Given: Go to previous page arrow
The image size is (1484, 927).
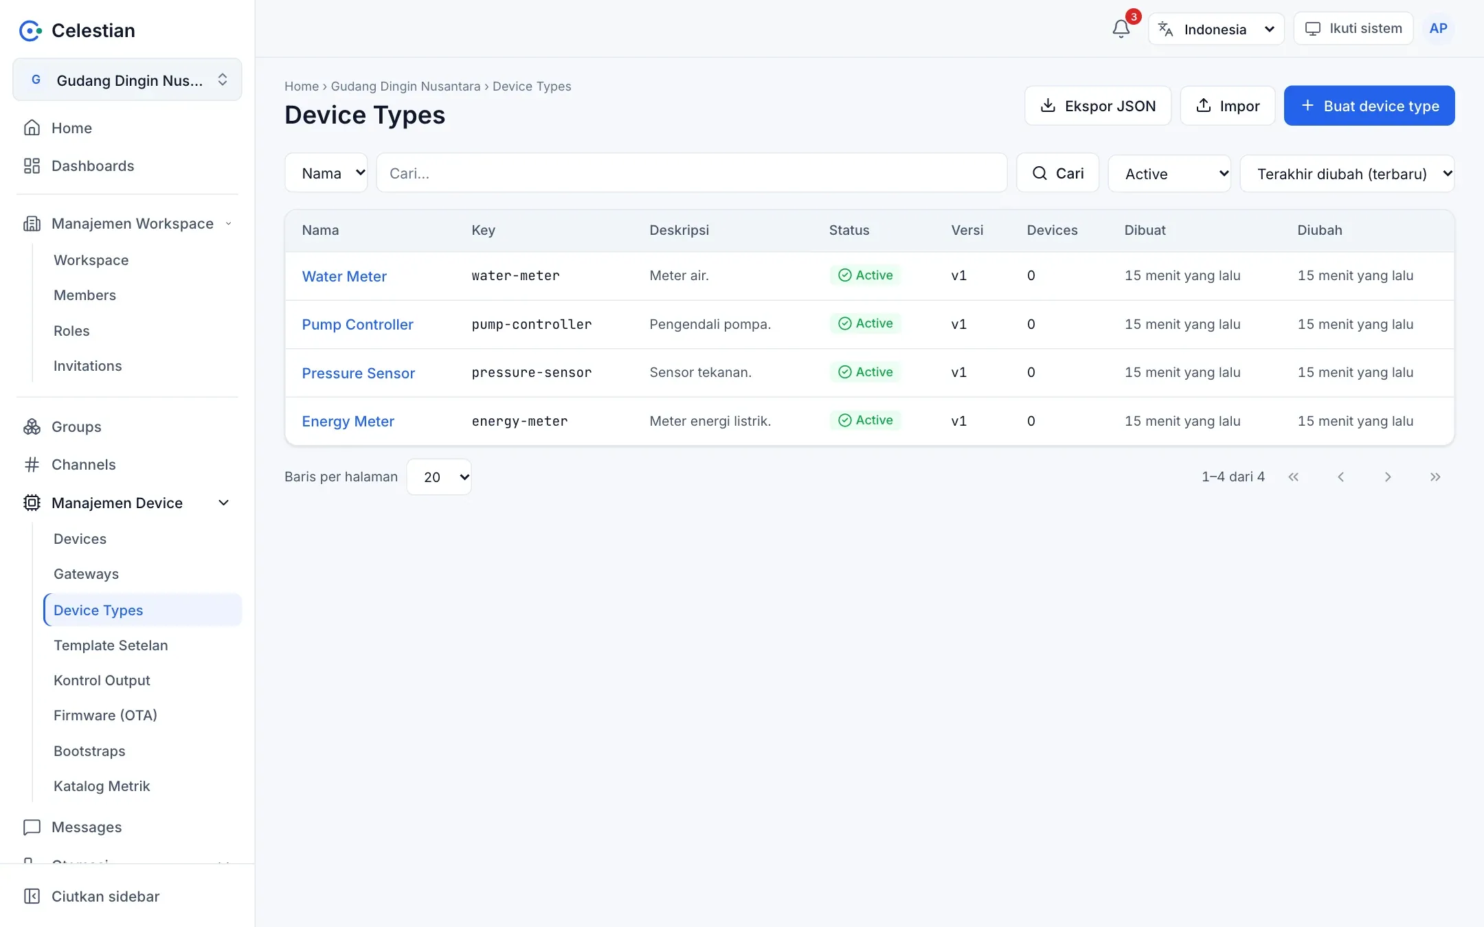Looking at the screenshot, I should (1340, 477).
